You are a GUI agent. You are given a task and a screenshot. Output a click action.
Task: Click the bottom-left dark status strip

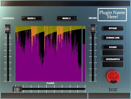point(44,96)
